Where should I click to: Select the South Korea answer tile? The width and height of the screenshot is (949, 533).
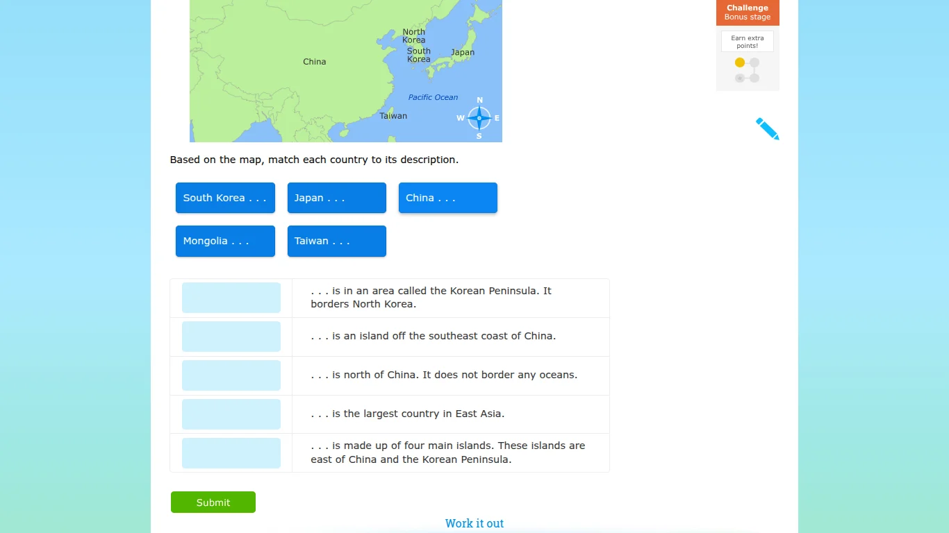[225, 198]
